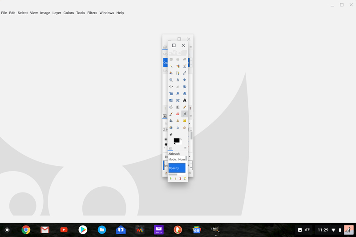Open the Windows menu
This screenshot has width=356, height=237.
coord(106,13)
